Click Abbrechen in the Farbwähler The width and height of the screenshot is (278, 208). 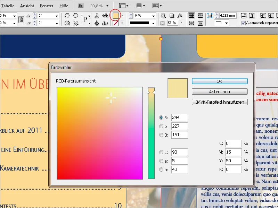(220, 92)
